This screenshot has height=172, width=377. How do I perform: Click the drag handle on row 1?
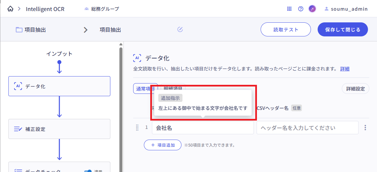tap(137, 128)
